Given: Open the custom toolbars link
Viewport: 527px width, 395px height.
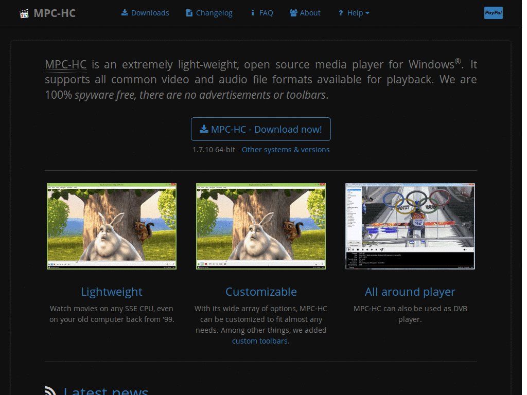Looking at the screenshot, I should [x=260, y=341].
